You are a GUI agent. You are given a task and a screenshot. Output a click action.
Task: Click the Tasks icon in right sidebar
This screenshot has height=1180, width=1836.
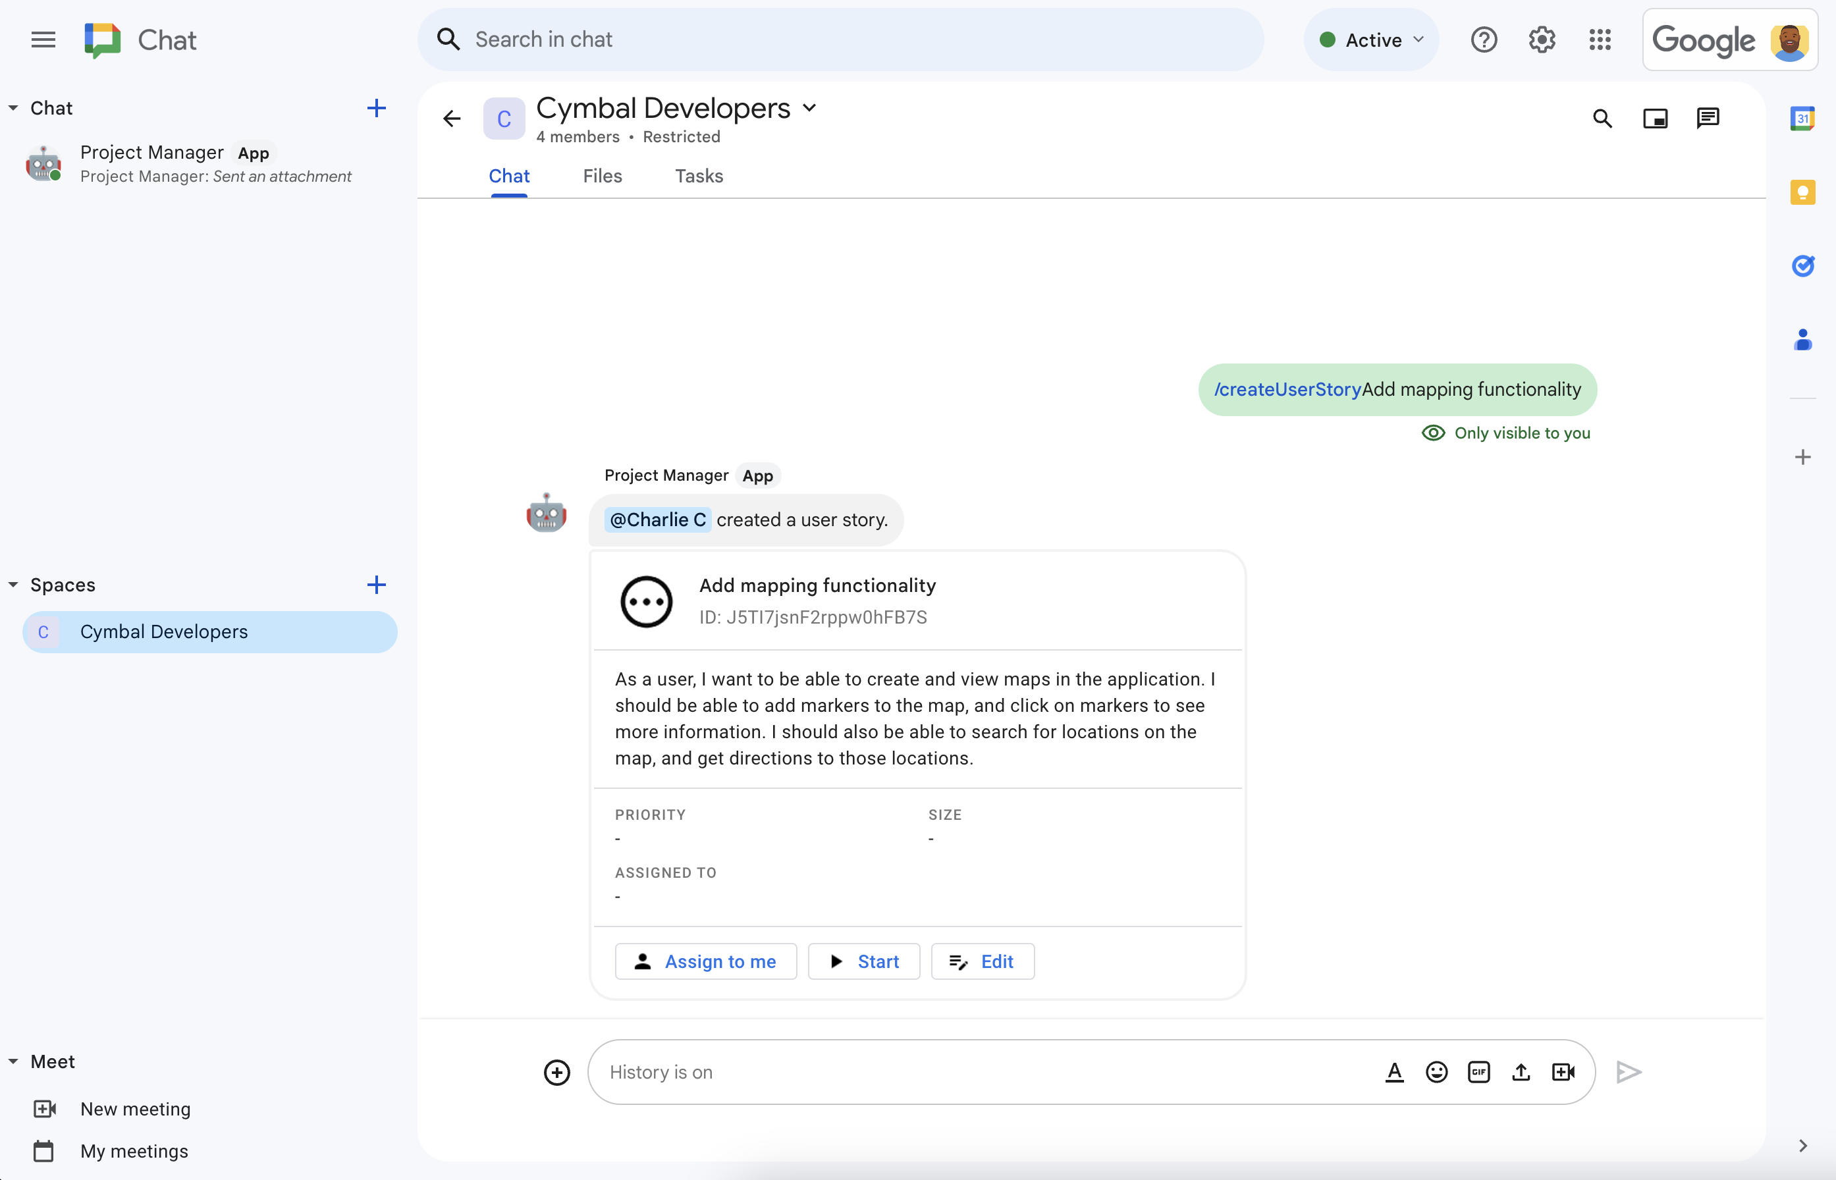pos(1805,265)
